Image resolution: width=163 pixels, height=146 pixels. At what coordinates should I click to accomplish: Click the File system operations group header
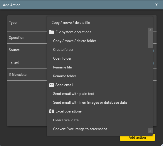(73, 32)
